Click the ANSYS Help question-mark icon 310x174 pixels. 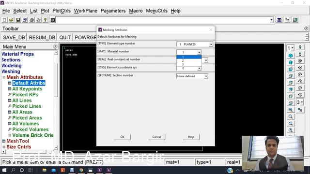coord(45,20)
